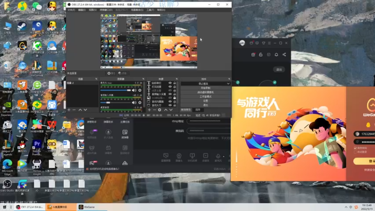Toggle visibility eye of 游戏大厅 bottom source

pos(170,105)
